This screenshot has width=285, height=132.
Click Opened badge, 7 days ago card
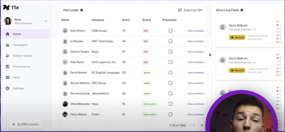pyautogui.click(x=237, y=70)
